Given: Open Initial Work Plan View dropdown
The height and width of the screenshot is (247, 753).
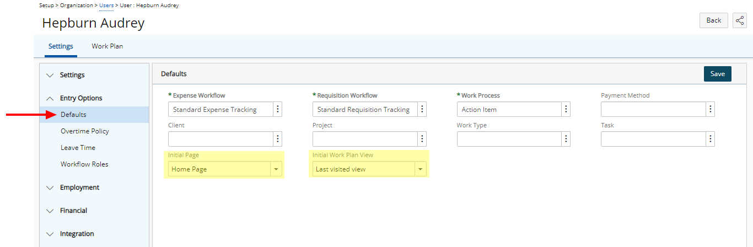Looking at the screenshot, I should [x=369, y=169].
